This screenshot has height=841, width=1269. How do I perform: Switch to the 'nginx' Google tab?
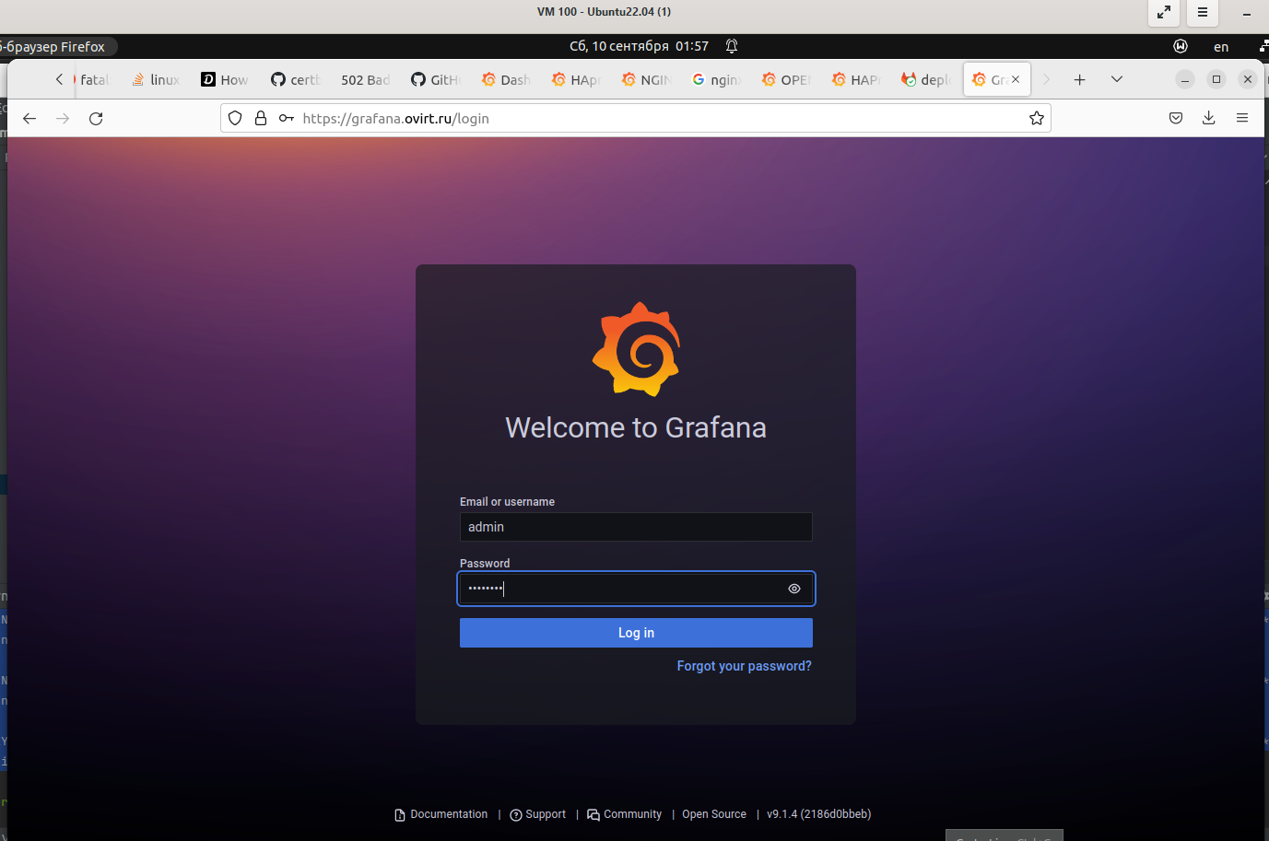point(715,80)
